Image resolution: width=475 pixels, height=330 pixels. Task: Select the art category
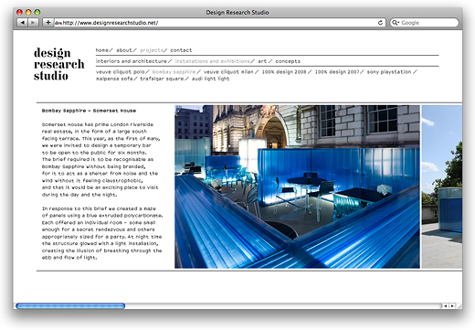(262, 61)
